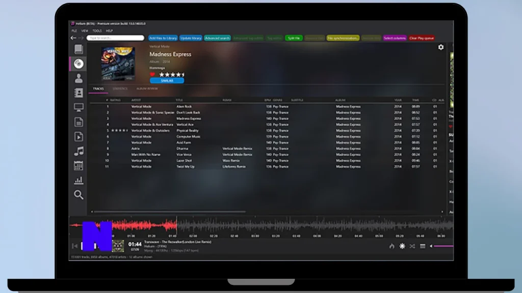Screen dimensions: 522x293
Task: Click Select columns button
Action: point(395,38)
